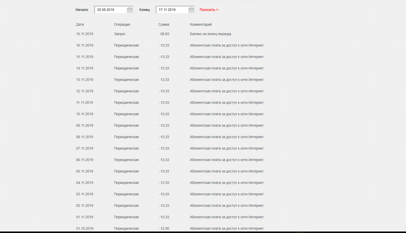The height and width of the screenshot is (233, 406).
Task: Click the -12,90 amount for 31.10.2019
Action: pyautogui.click(x=164, y=228)
